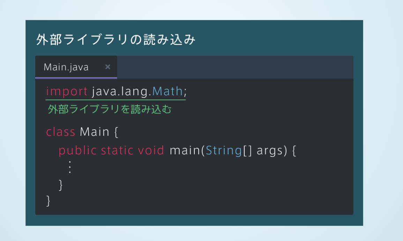Viewport: 403px width, 241px height.
Task: Click the heading 外部ライブラリの読み込み
Action: 116,40
